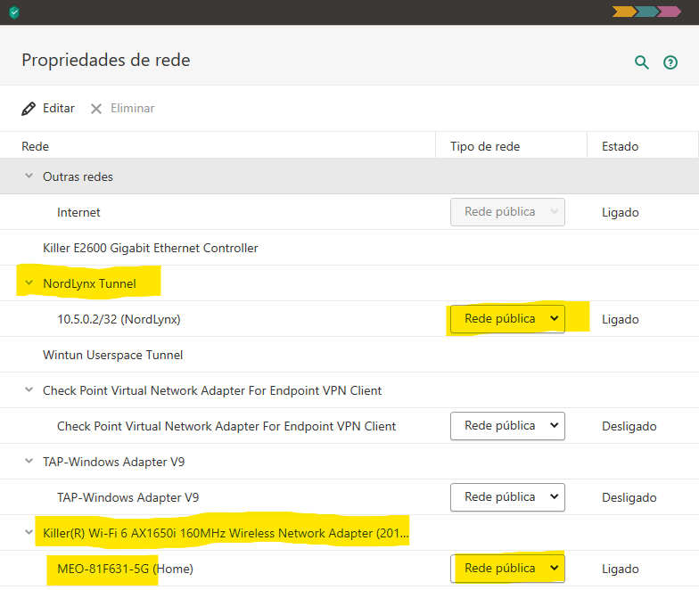Collapse the Outras redes group
699x590 pixels.
pyautogui.click(x=29, y=176)
